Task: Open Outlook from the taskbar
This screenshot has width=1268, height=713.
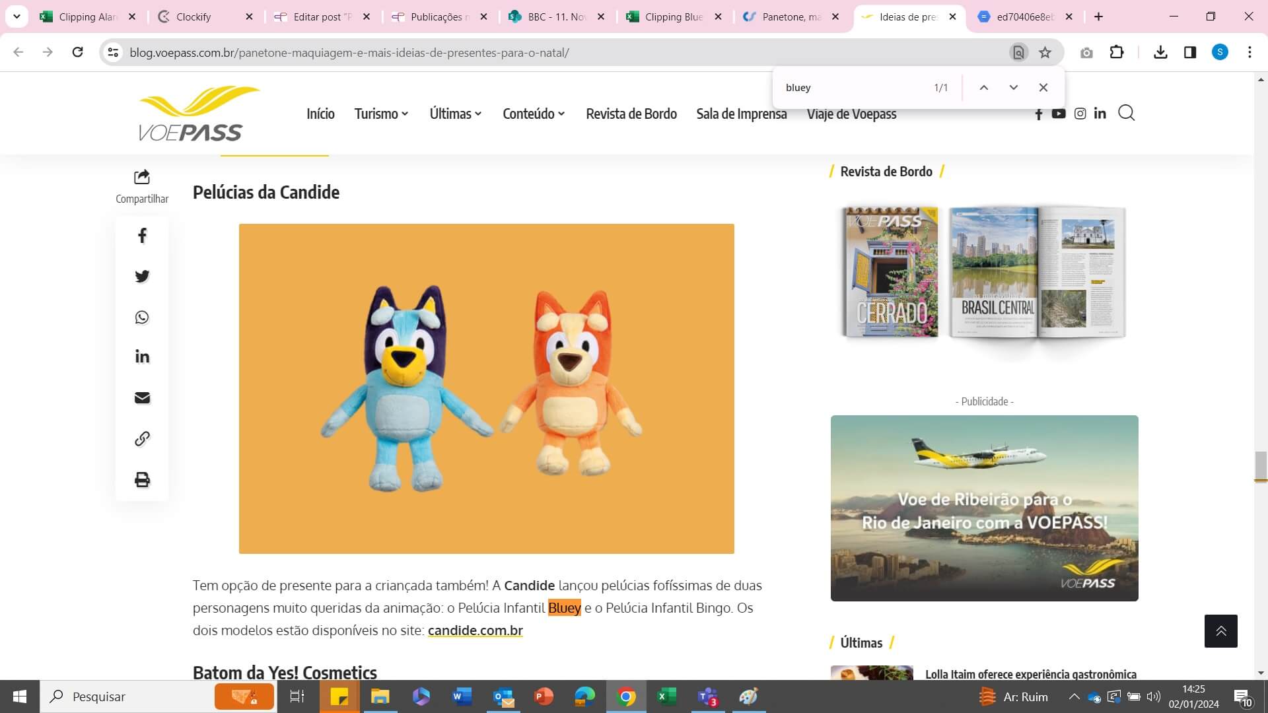Action: [x=503, y=696]
